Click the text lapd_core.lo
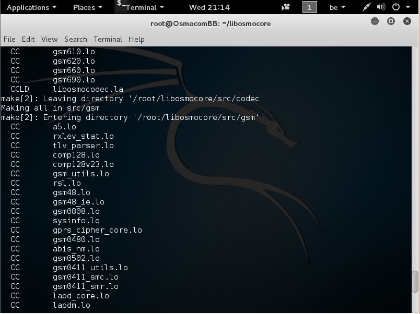Image resolution: width=420 pixels, height=314 pixels. (81, 296)
